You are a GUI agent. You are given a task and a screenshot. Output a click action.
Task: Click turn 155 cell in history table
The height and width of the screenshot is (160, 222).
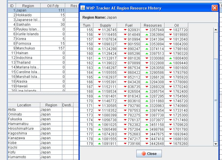pos(87,30)
